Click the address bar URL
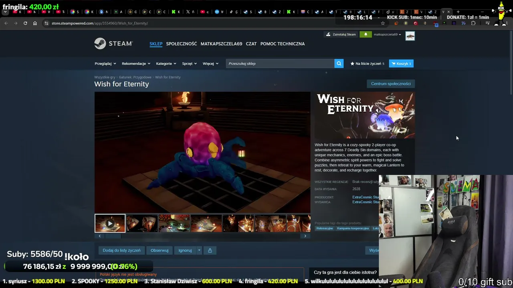This screenshot has height=288, width=513. coord(100,23)
